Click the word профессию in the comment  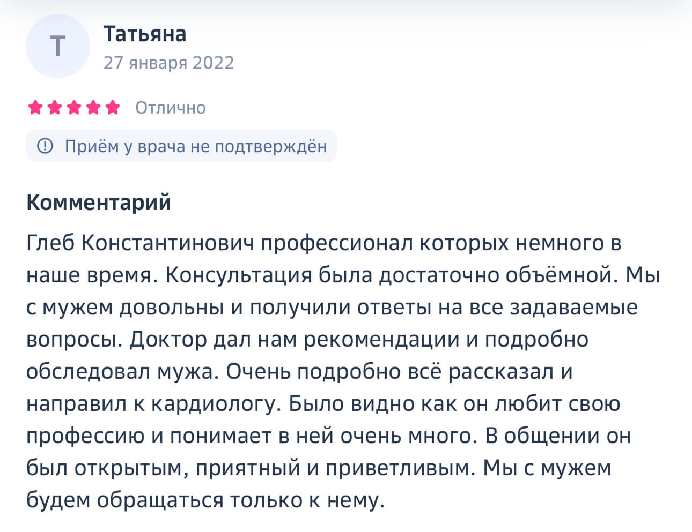(85, 436)
